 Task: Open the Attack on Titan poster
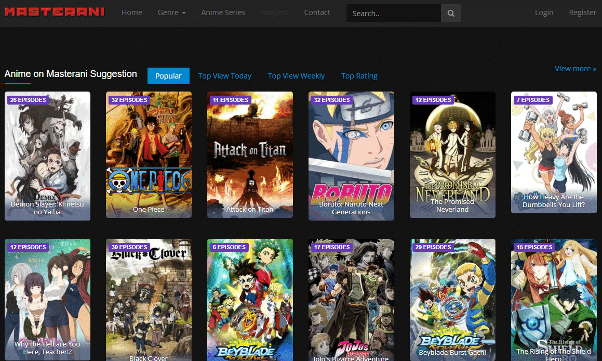250,154
